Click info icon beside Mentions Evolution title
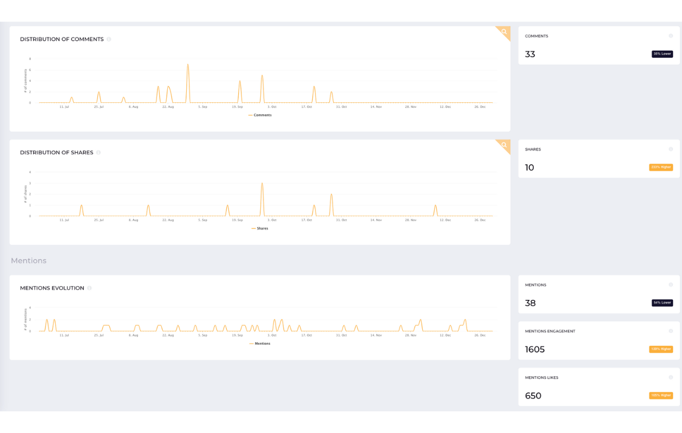The image size is (682, 433). click(x=89, y=288)
